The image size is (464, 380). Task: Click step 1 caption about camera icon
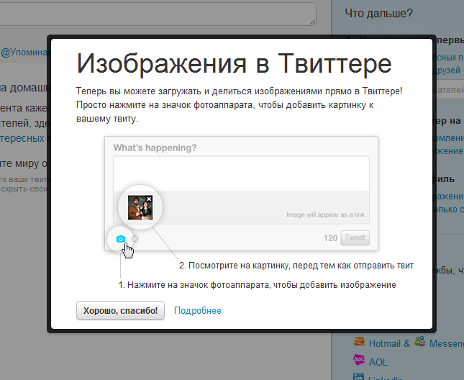tap(257, 285)
